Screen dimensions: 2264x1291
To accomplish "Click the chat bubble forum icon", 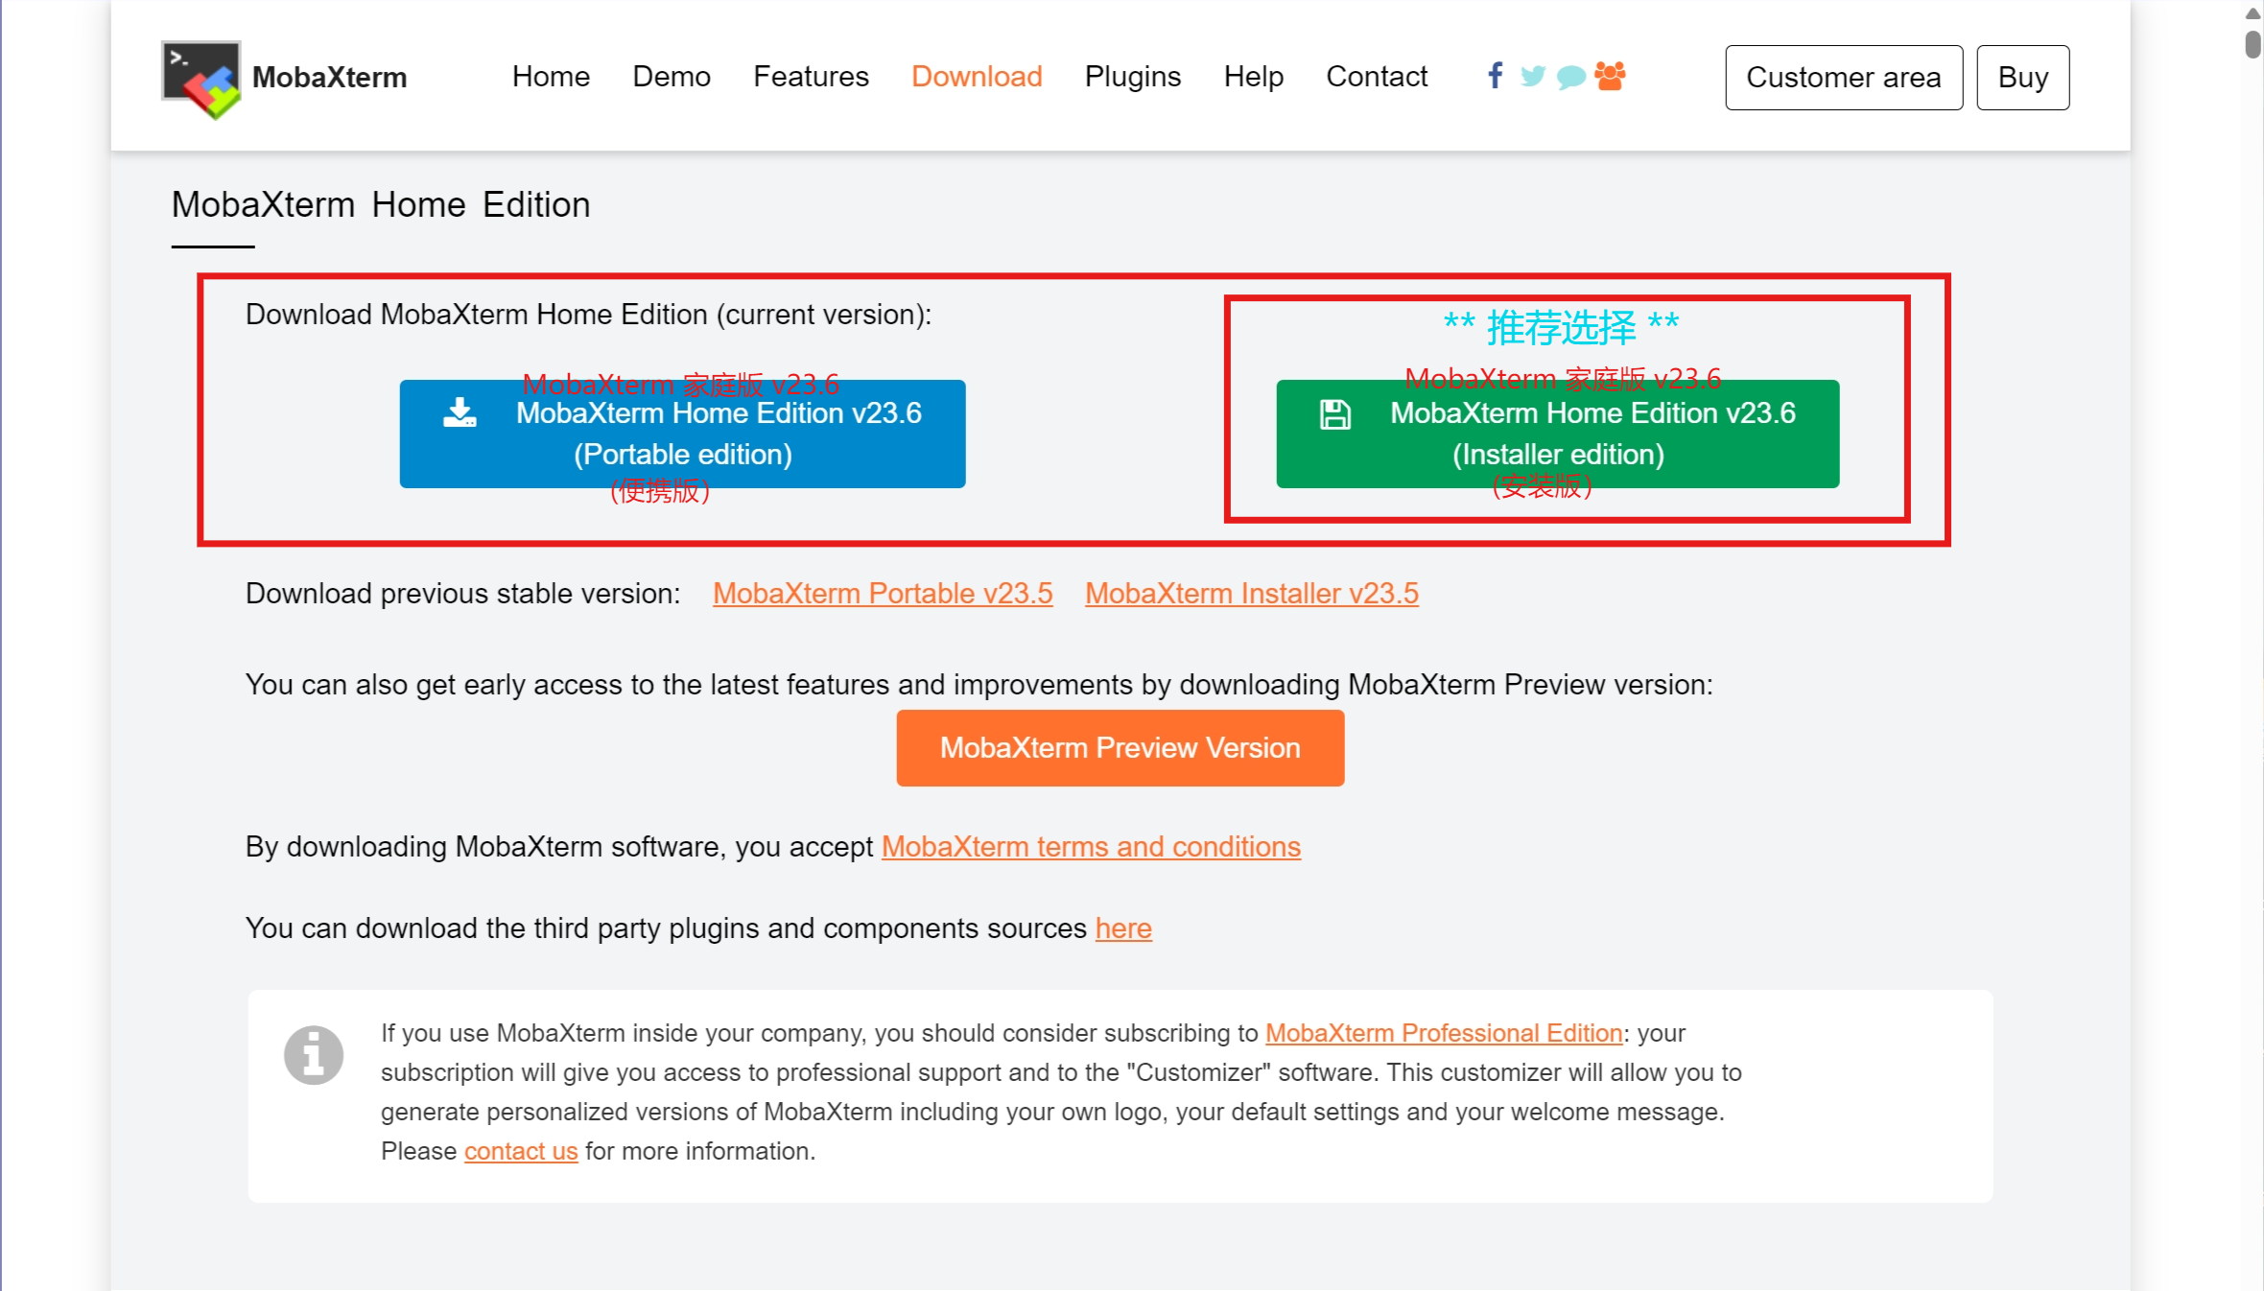I will (1569, 77).
